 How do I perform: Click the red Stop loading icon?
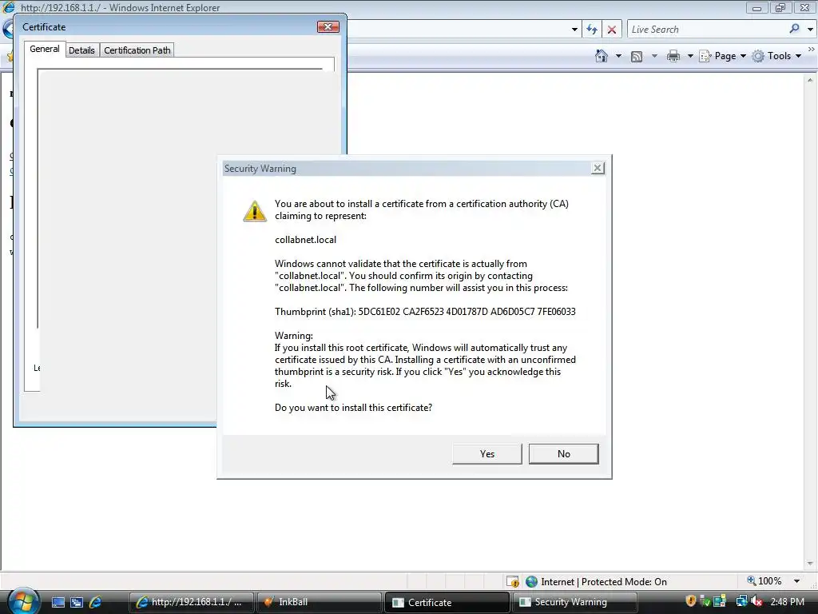click(612, 30)
